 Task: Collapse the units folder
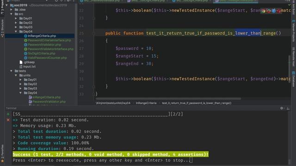pos(16,75)
